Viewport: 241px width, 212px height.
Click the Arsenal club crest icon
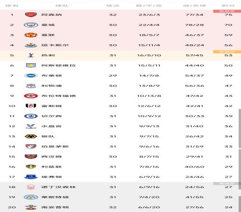click(x=31, y=14)
